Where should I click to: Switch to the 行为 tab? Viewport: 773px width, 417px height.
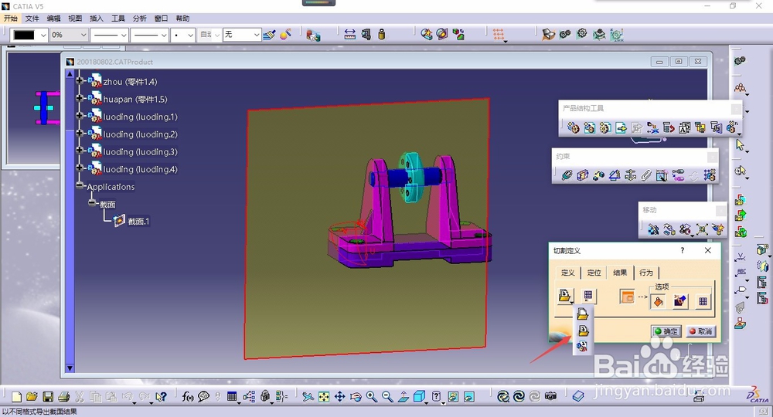pyautogui.click(x=645, y=273)
